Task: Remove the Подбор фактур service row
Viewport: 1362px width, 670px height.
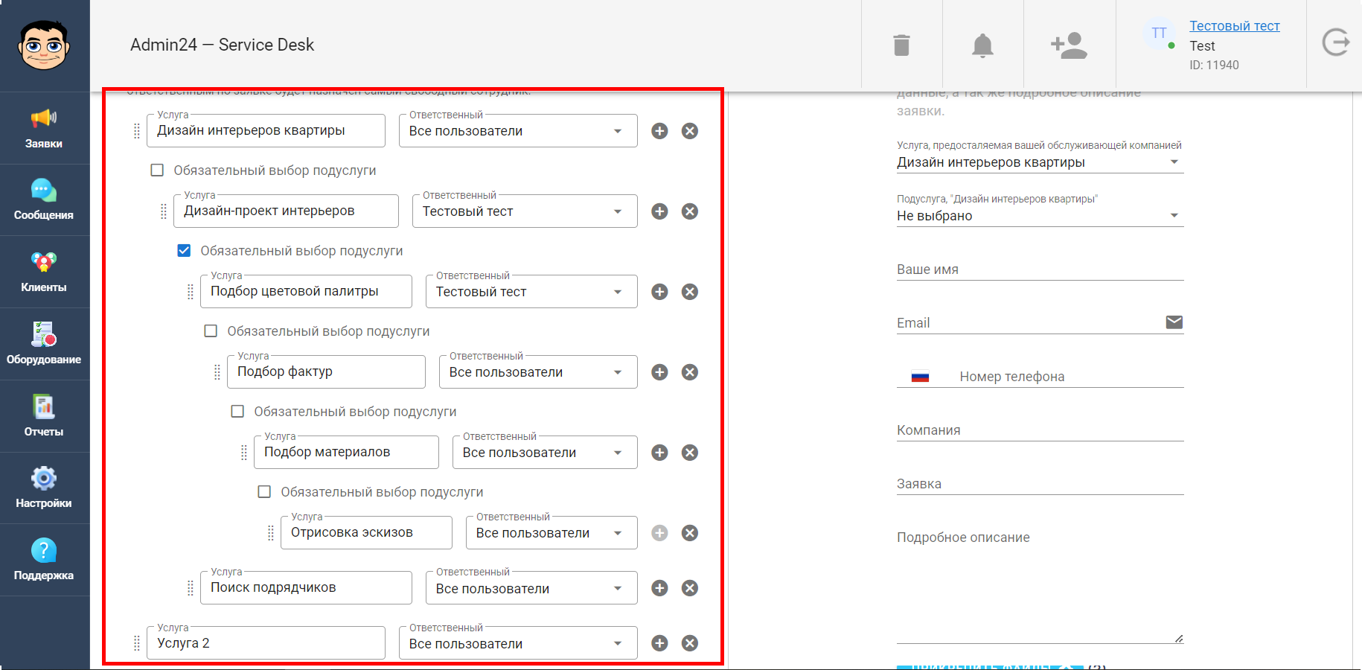Action: click(x=690, y=372)
